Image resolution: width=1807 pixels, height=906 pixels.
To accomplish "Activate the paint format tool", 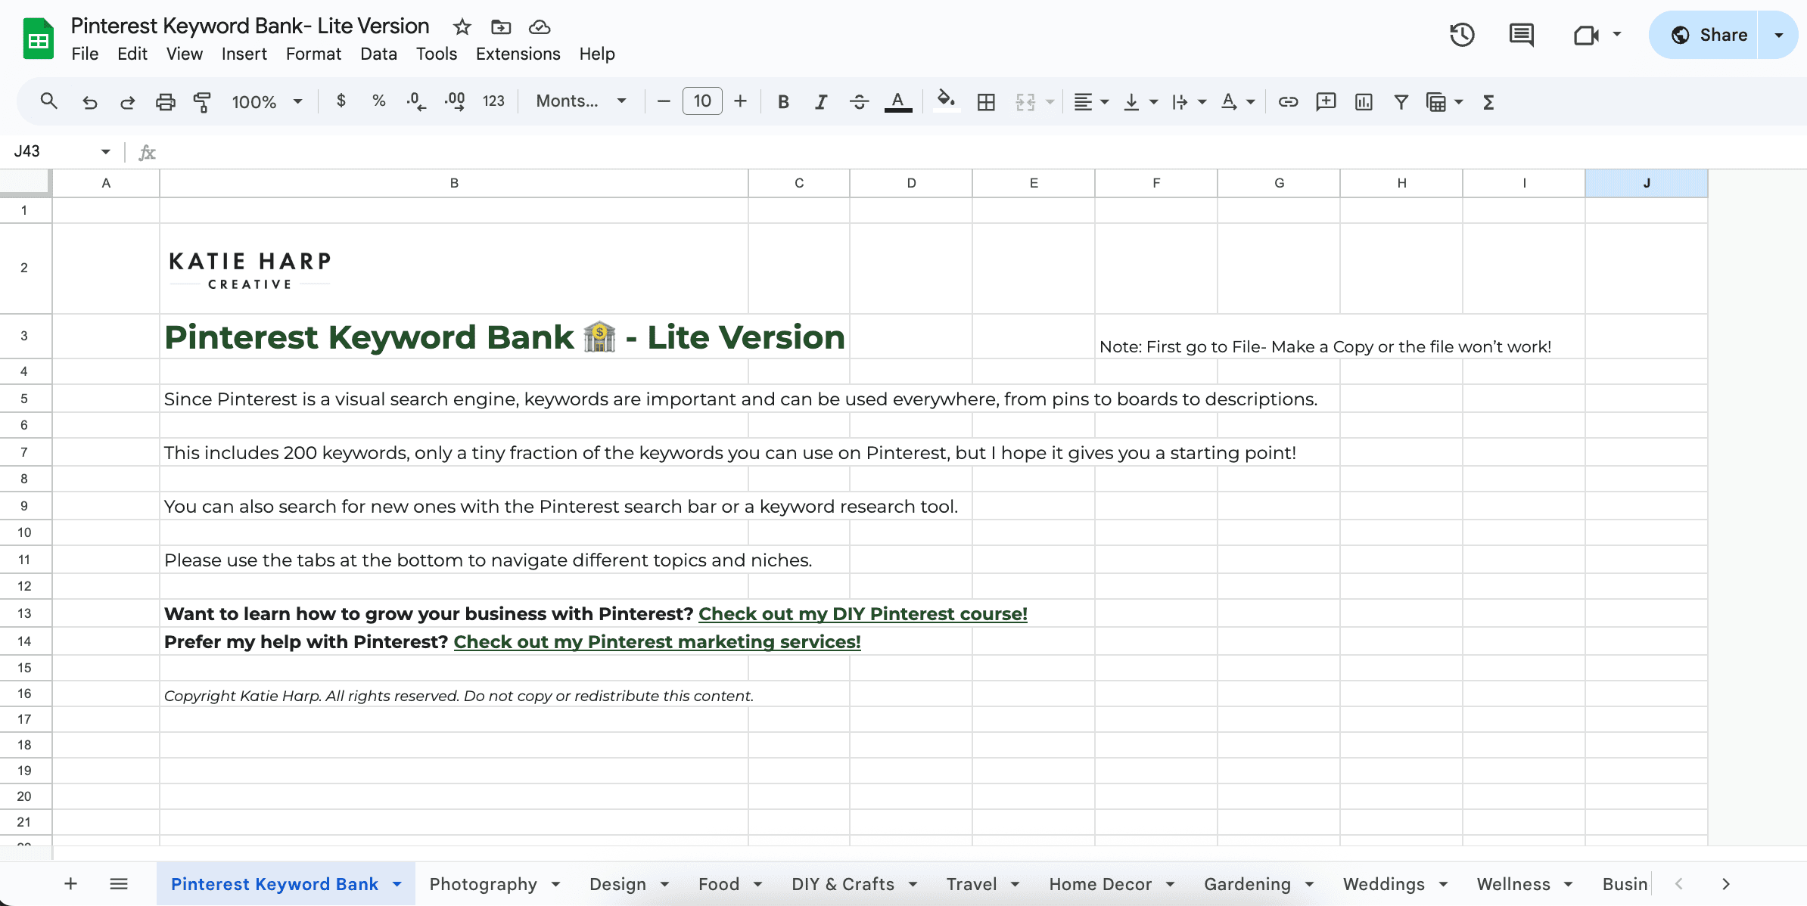I will click(202, 101).
